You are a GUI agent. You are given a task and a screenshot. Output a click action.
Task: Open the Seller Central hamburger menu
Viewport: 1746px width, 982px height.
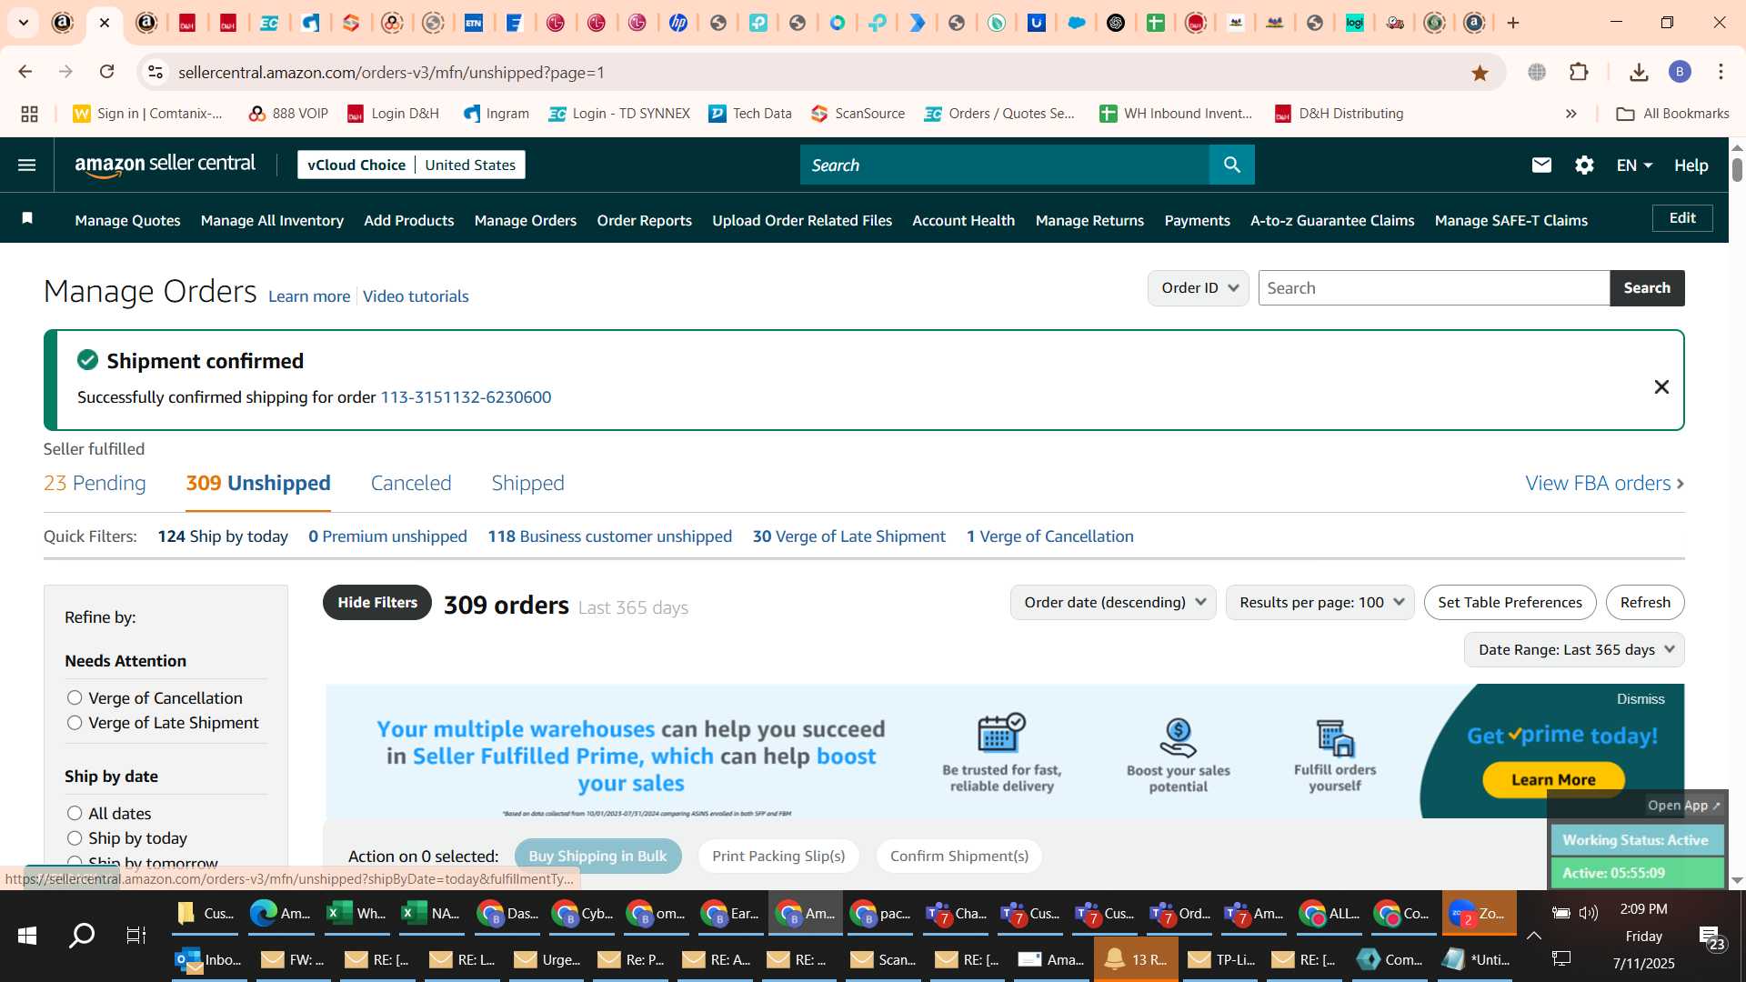[x=27, y=165]
